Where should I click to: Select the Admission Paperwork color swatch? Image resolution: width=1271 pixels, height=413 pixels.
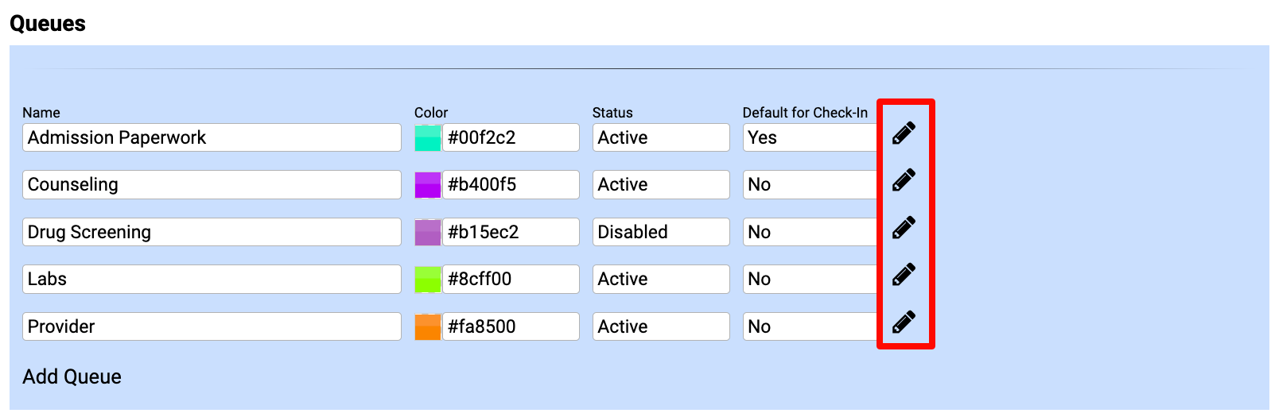click(x=428, y=137)
